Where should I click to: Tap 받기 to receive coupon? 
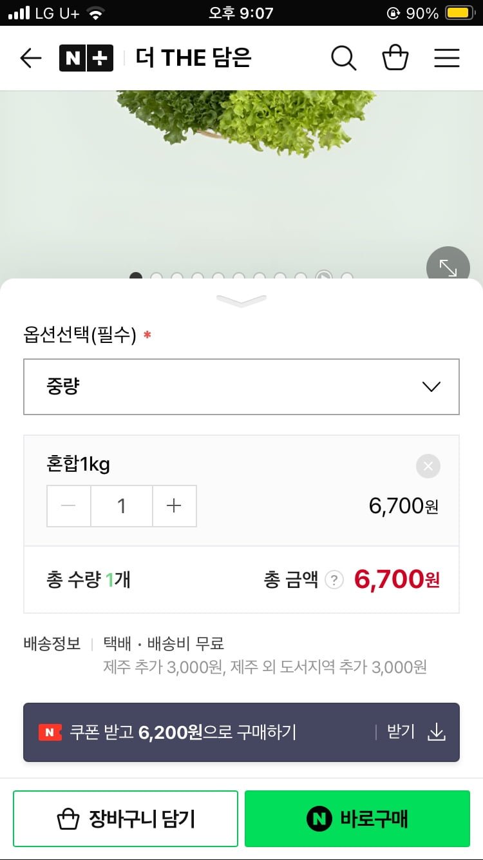[401, 732]
